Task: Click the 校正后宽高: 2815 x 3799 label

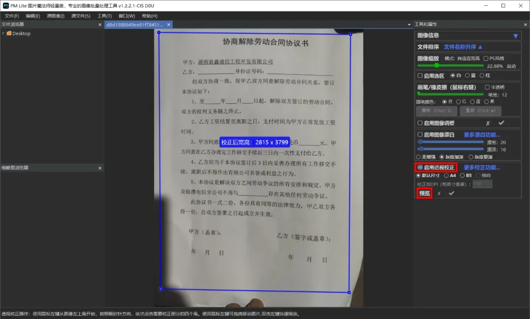Action: [x=255, y=142]
